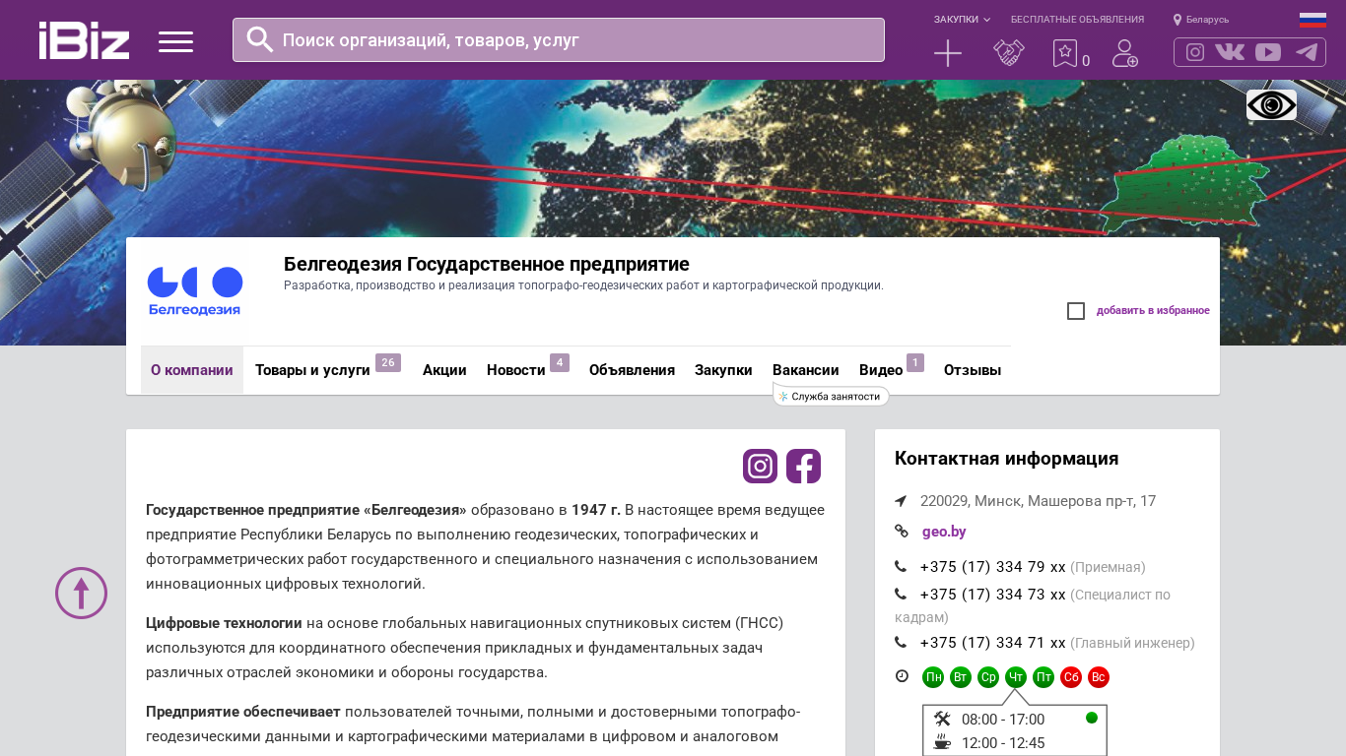Click the plus add icon in header

[948, 53]
